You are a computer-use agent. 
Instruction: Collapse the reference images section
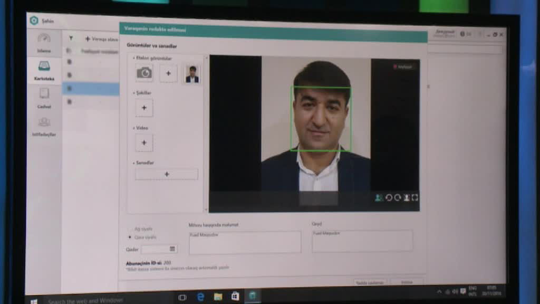(134, 58)
